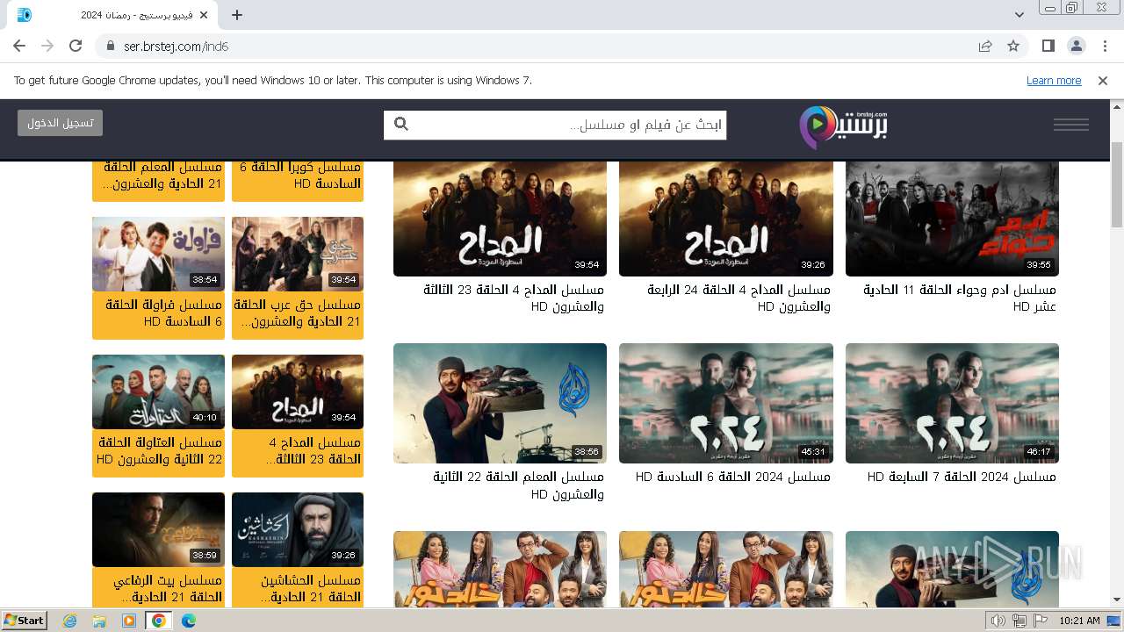Click the browser forward arrow
This screenshot has height=632, width=1124.
47,46
